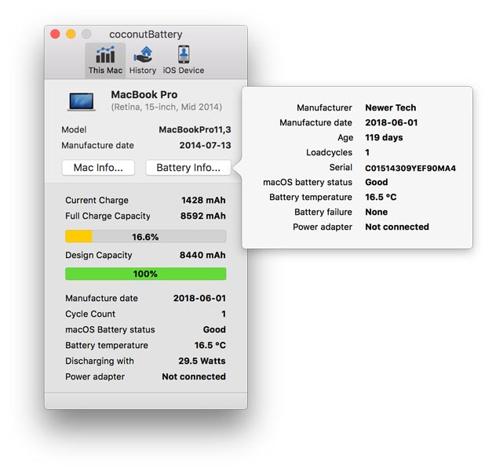Click the Not connected value in main window
The height and width of the screenshot is (472, 496).
pos(194,376)
